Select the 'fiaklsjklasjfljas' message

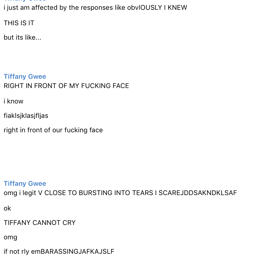[x=26, y=116]
